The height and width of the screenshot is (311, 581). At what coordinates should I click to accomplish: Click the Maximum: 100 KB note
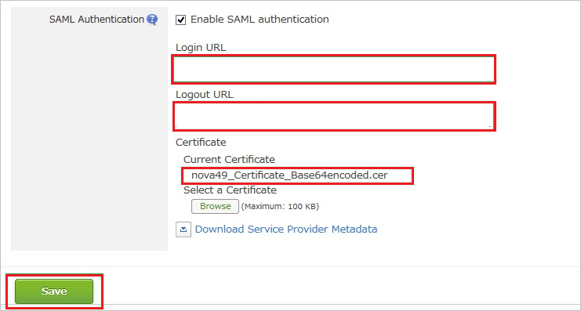click(x=280, y=207)
